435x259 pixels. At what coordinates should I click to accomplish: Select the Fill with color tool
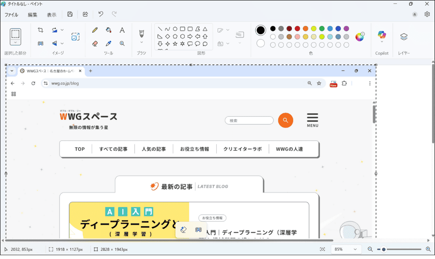pyautogui.click(x=108, y=30)
